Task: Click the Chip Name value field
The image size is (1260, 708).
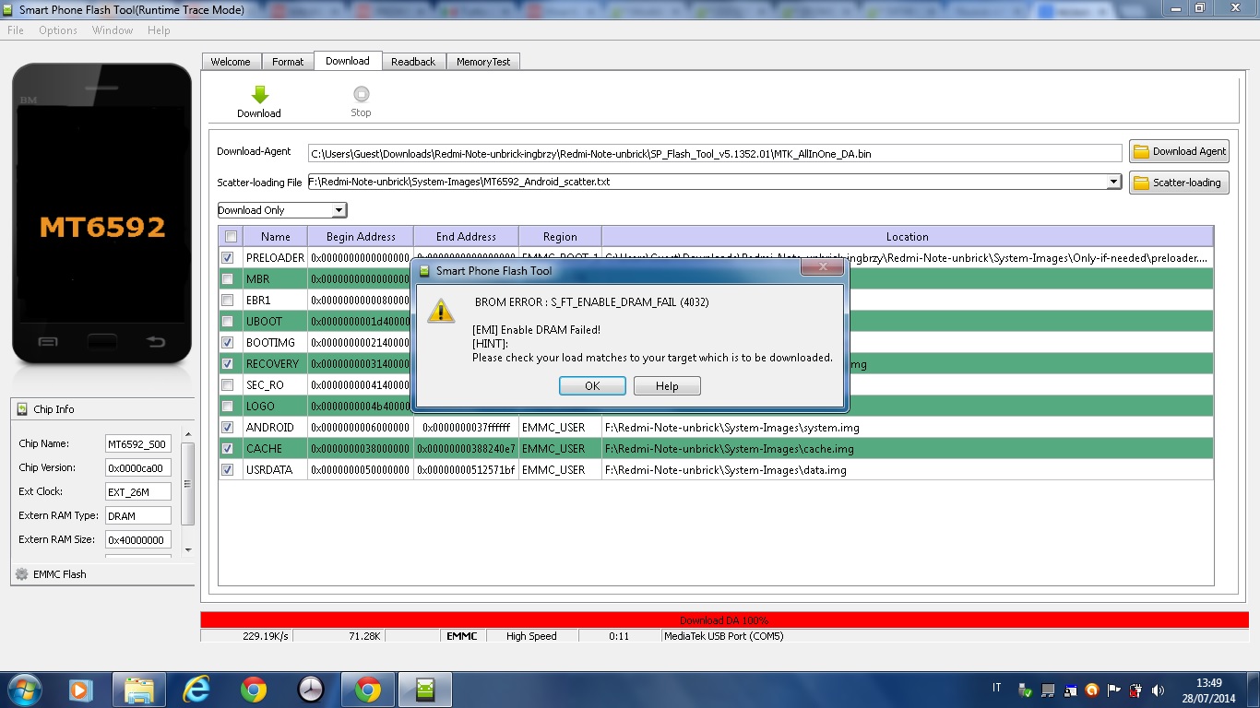Action: (x=138, y=444)
